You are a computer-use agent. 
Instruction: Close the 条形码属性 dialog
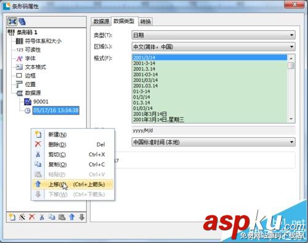point(294,4)
